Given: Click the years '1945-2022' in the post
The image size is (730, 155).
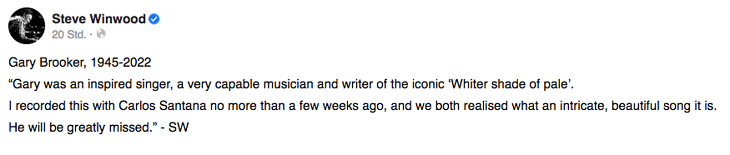Looking at the screenshot, I should pos(121,62).
